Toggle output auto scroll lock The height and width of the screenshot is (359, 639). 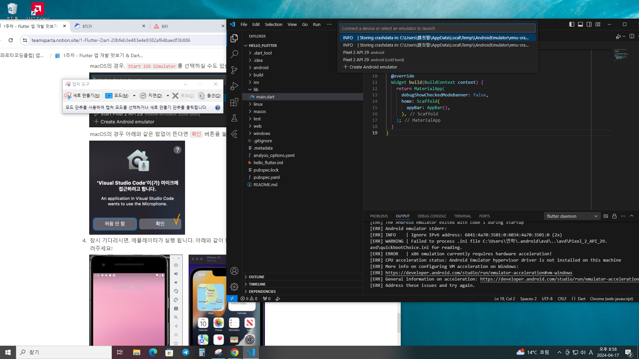614,216
